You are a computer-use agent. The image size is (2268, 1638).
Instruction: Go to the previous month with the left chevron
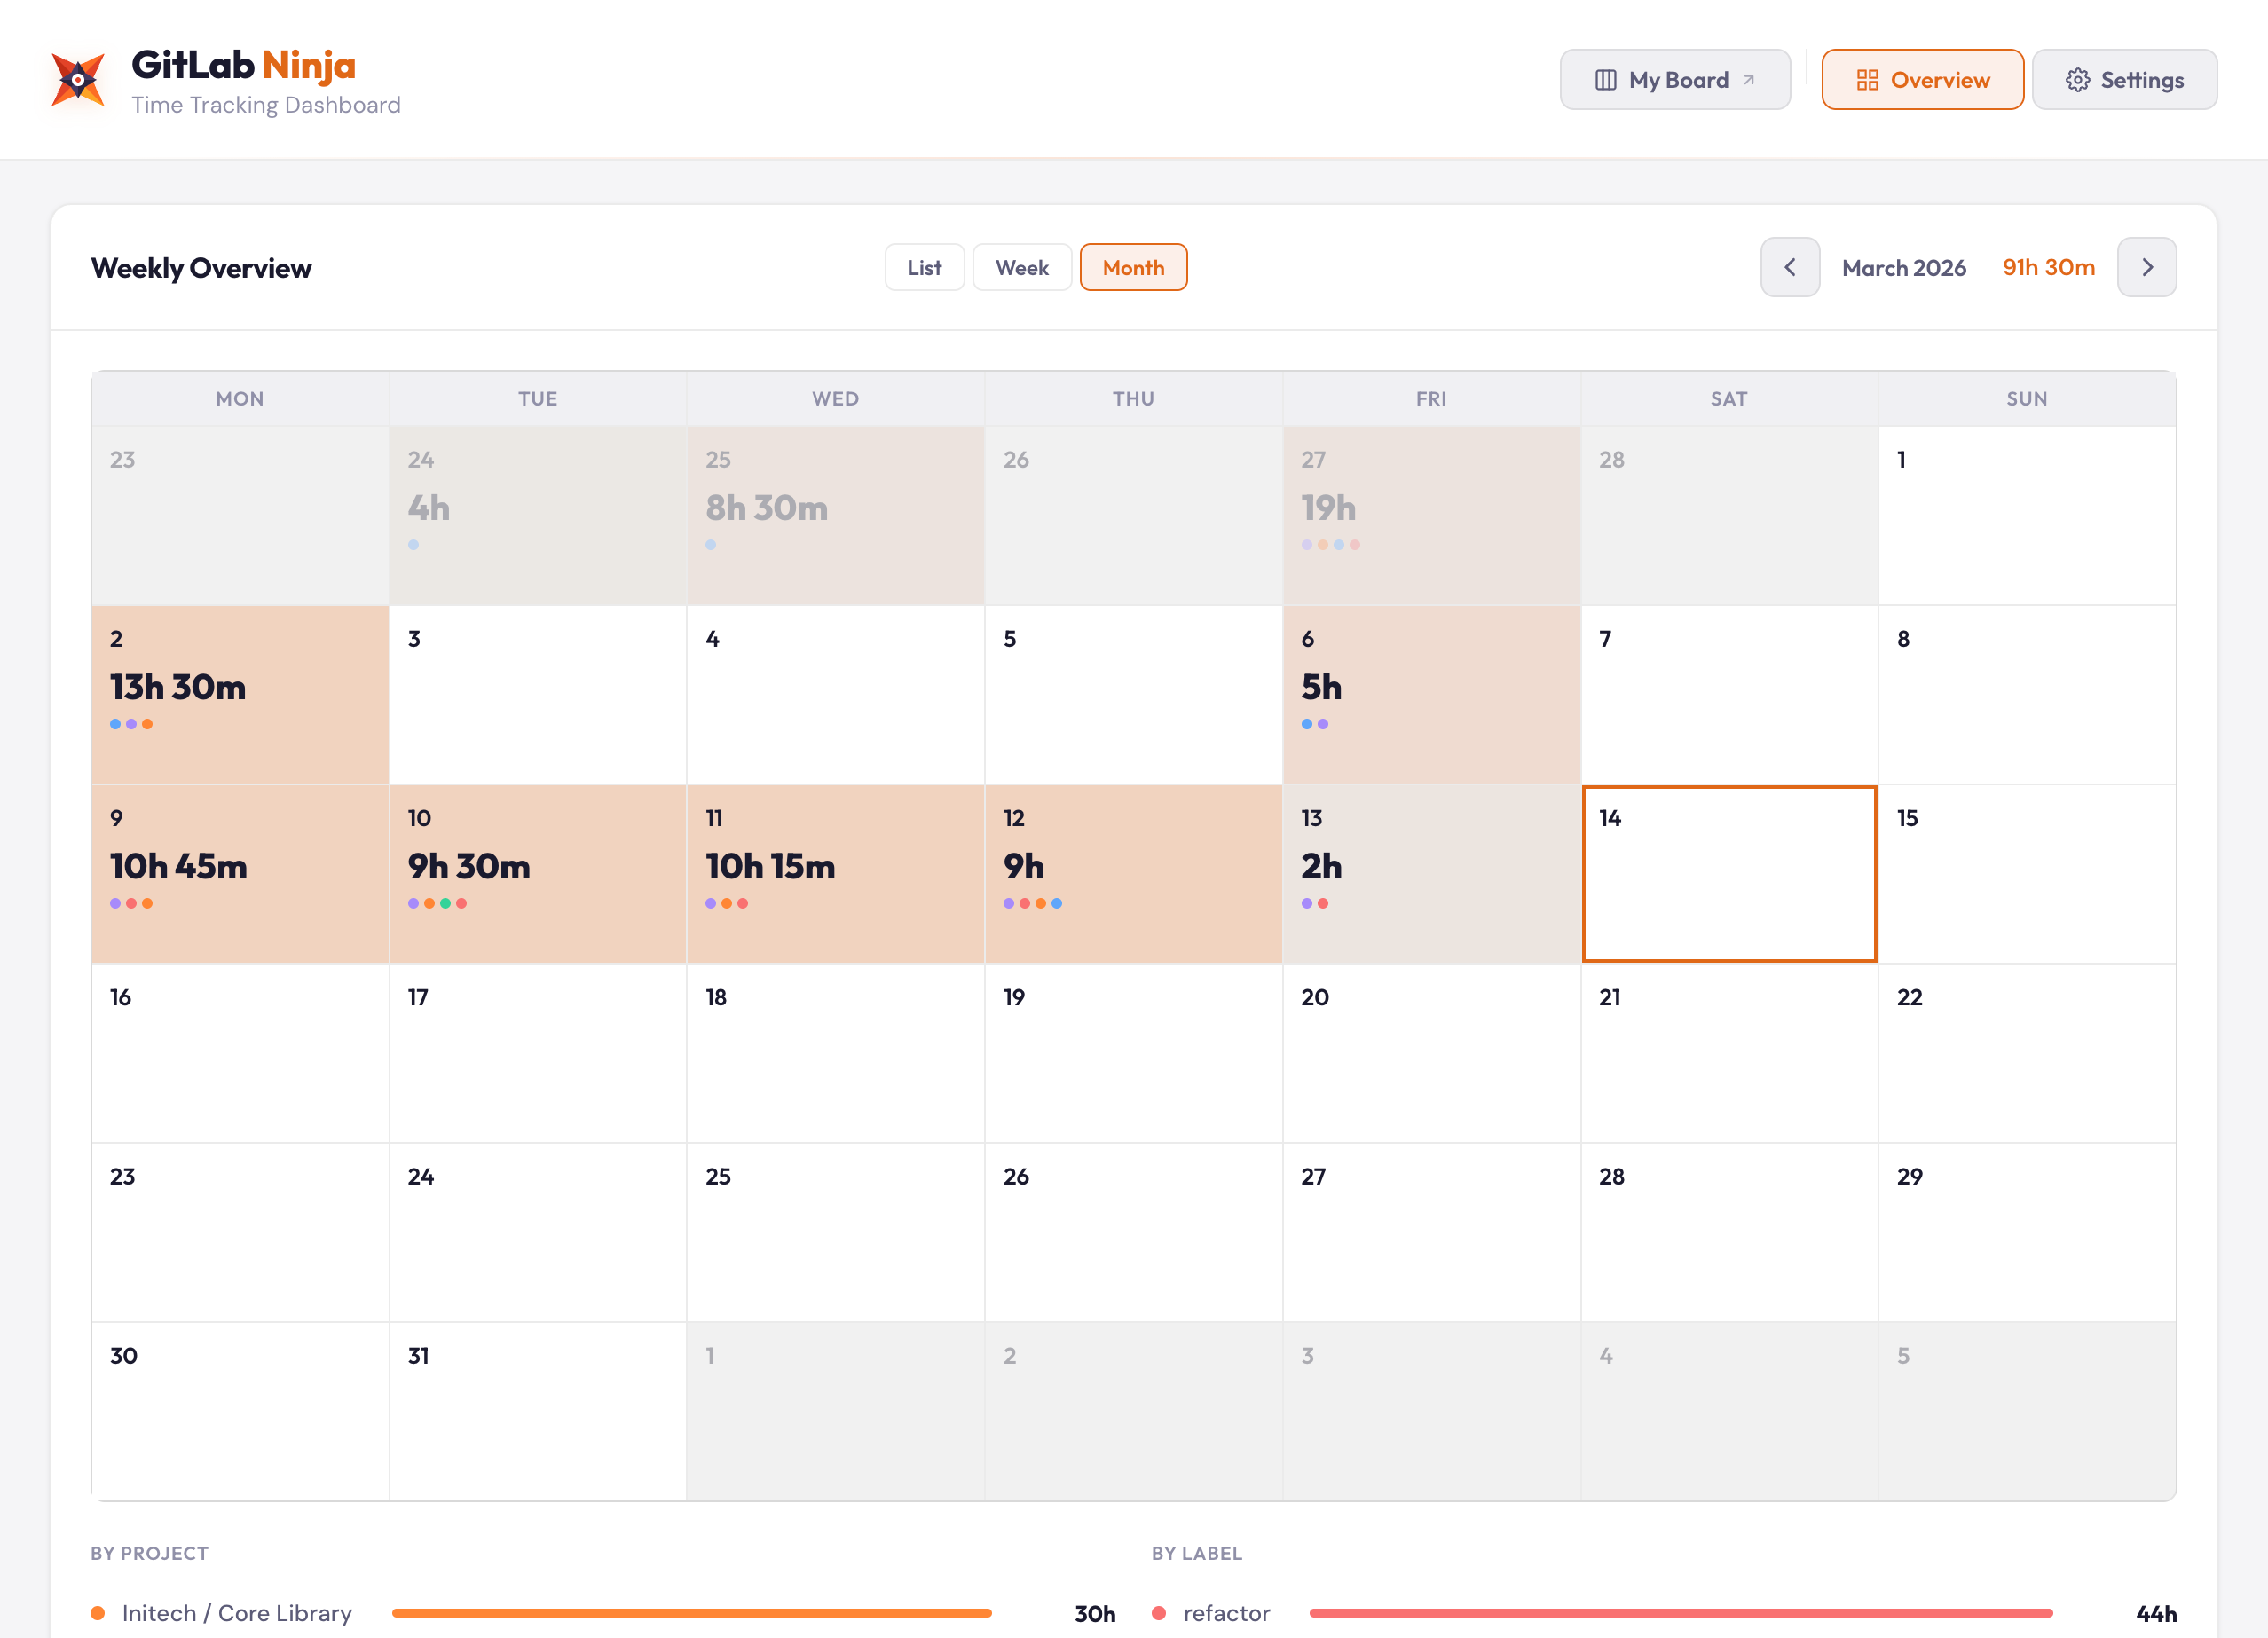coord(1789,267)
